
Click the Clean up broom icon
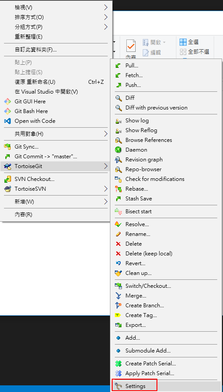coord(118,273)
